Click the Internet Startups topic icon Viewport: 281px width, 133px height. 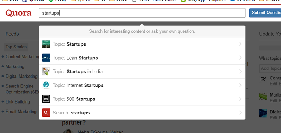(x=46, y=85)
